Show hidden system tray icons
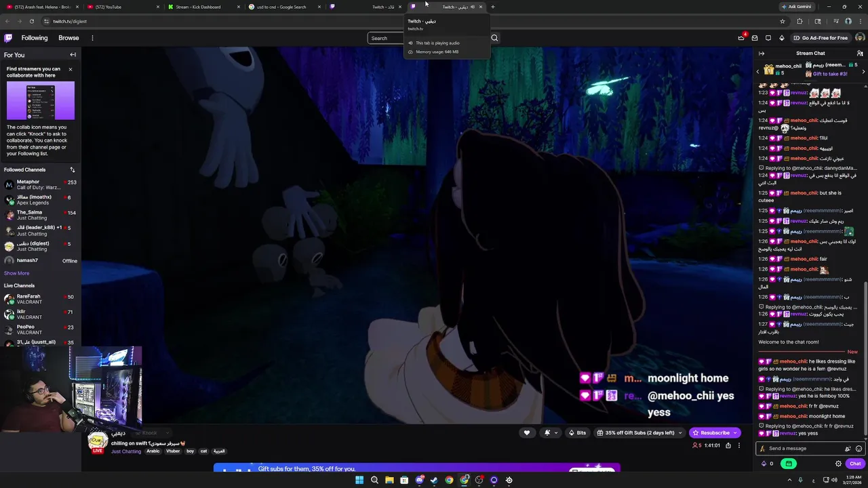This screenshot has height=488, width=868. point(789,480)
